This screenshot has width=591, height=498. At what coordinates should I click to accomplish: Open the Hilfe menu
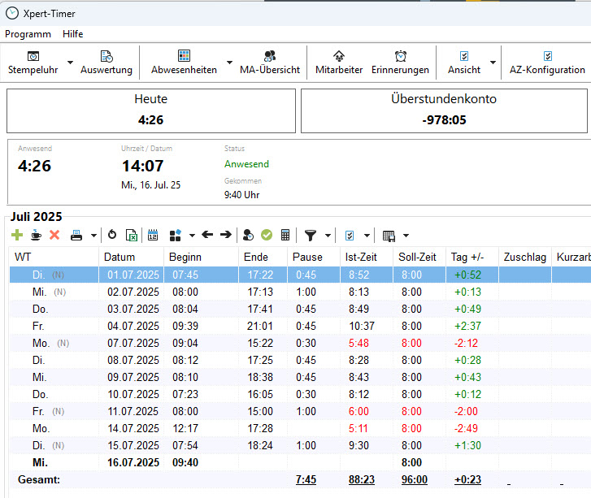click(x=72, y=34)
